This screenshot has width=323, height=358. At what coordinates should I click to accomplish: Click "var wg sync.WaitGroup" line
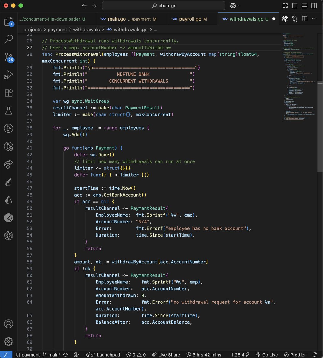pos(81,101)
